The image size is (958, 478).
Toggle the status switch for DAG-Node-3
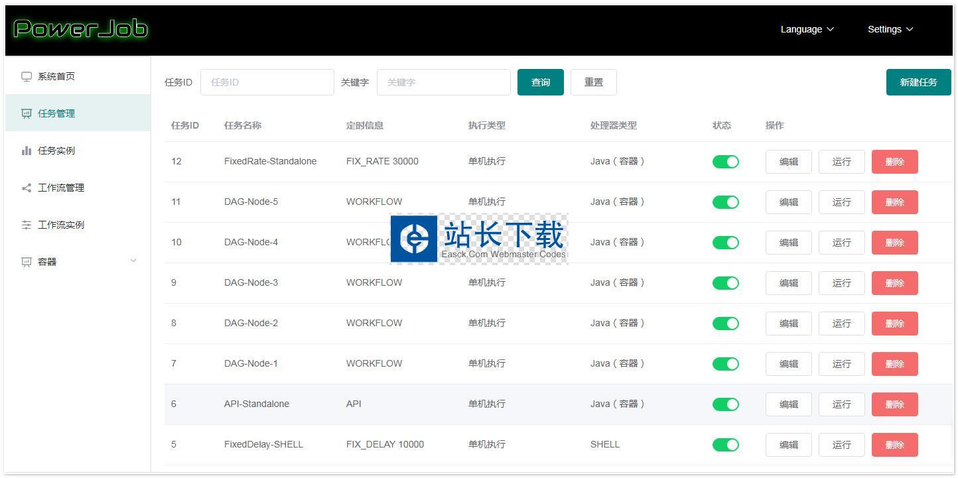pos(725,283)
